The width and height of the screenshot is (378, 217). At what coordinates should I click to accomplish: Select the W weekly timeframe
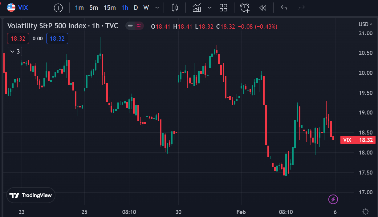(x=146, y=8)
